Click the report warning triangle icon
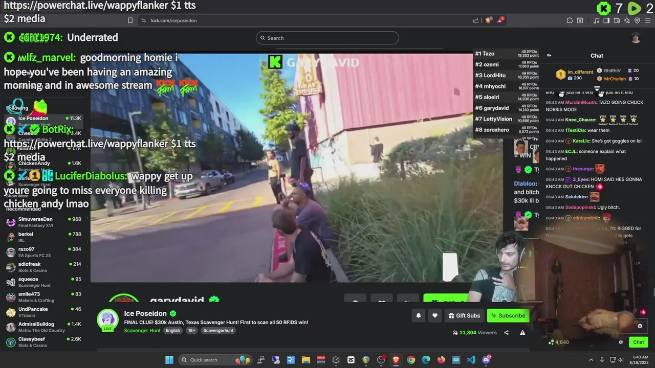655x368 pixels. [x=522, y=333]
